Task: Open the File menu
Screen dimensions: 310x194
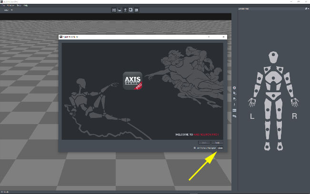Action: pos(4,5)
